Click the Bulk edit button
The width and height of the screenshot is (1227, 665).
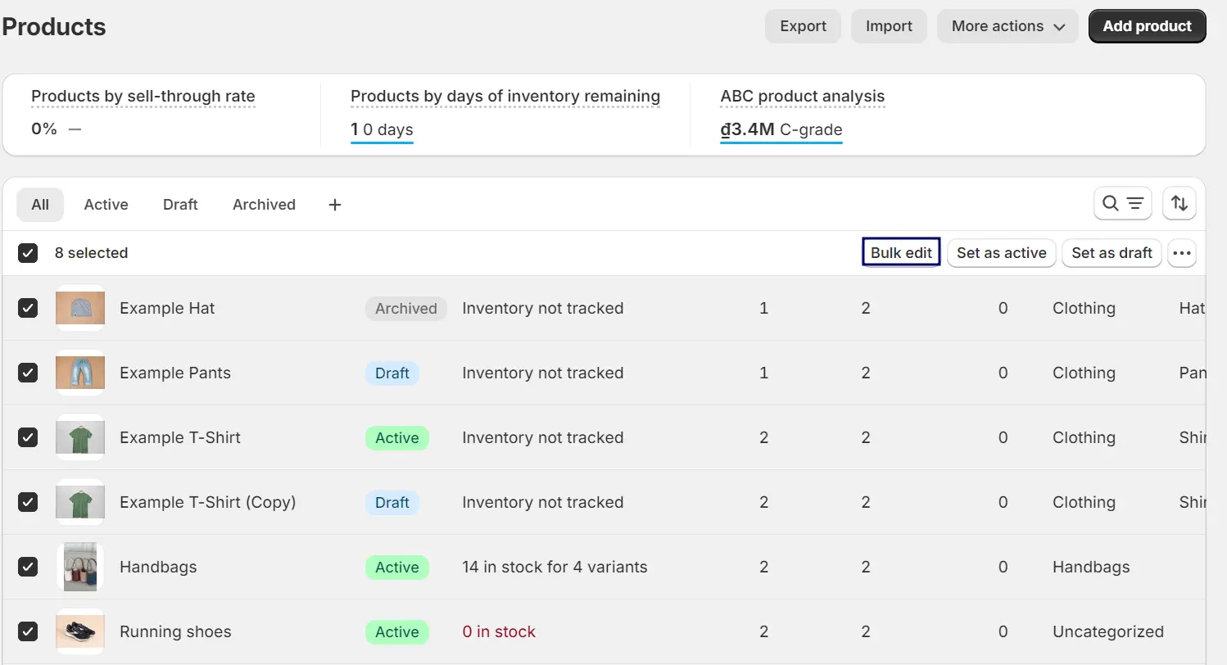901,253
